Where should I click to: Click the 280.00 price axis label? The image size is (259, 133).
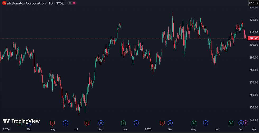(x=253, y=70)
